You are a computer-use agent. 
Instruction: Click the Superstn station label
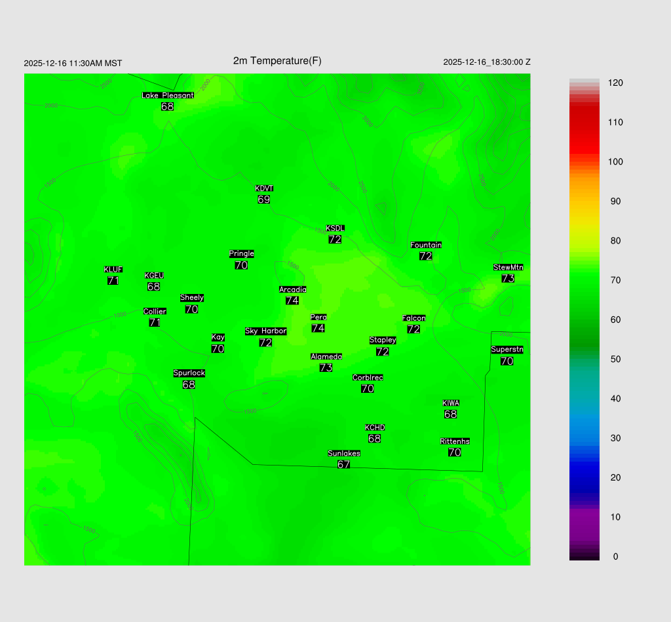[507, 350]
